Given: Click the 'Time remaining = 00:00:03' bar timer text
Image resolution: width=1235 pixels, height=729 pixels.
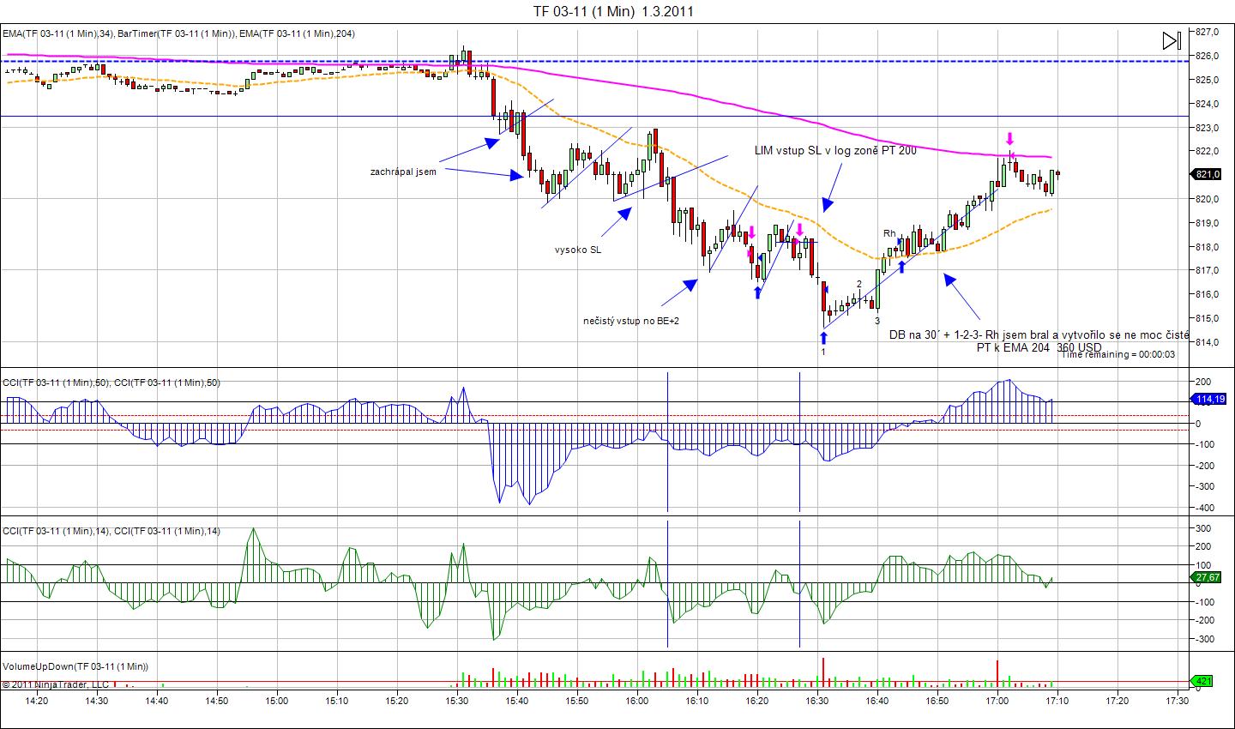Looking at the screenshot, I should (1118, 354).
